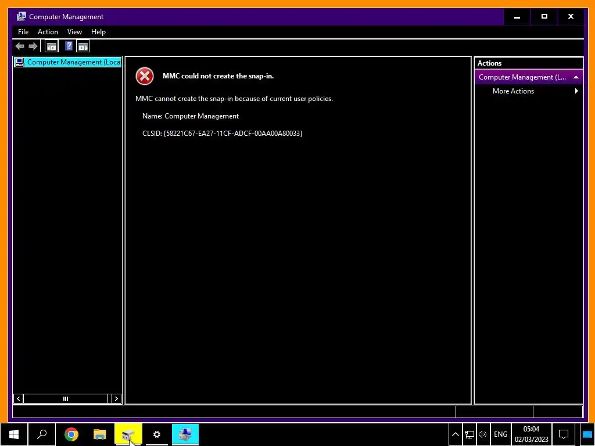Click More Actions in Actions pane
Screen dimensions: 595x446
(x=513, y=91)
